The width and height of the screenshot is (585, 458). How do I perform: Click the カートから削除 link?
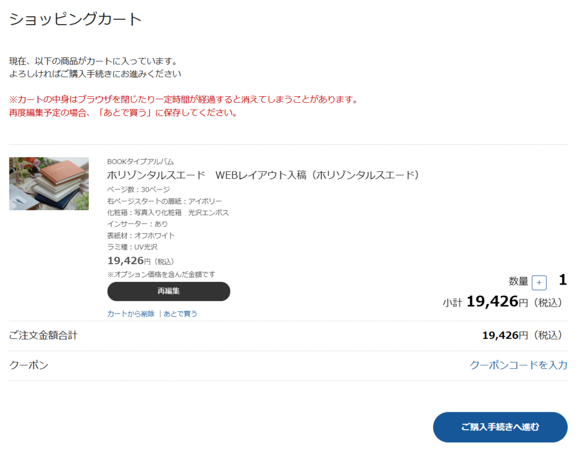coord(131,314)
